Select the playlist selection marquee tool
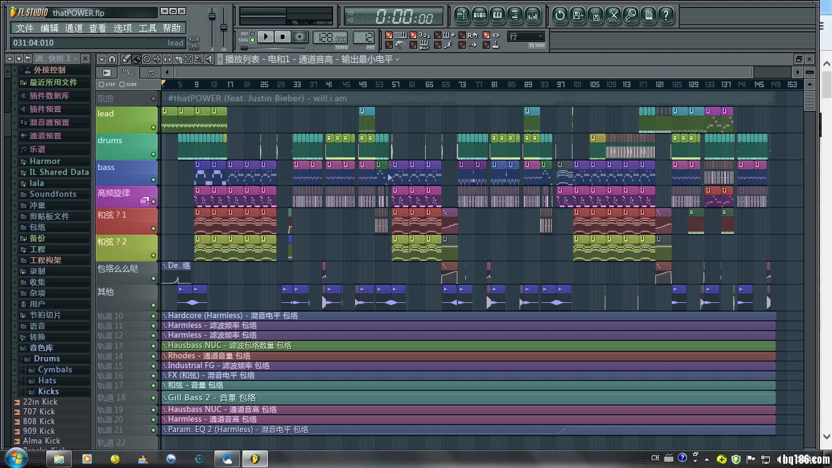The height and width of the screenshot is (468, 832). pos(188,59)
